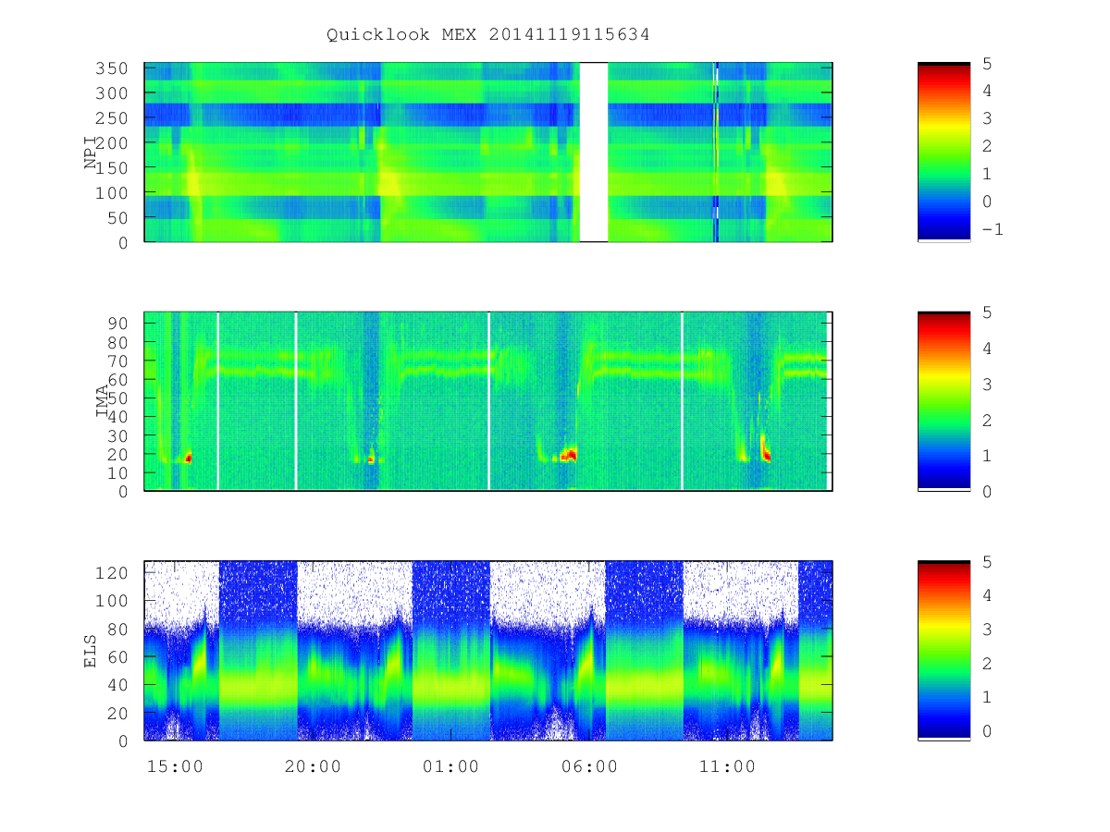Click the 20:00 time tick label
The width and height of the screenshot is (1110, 832).
pyautogui.click(x=313, y=766)
